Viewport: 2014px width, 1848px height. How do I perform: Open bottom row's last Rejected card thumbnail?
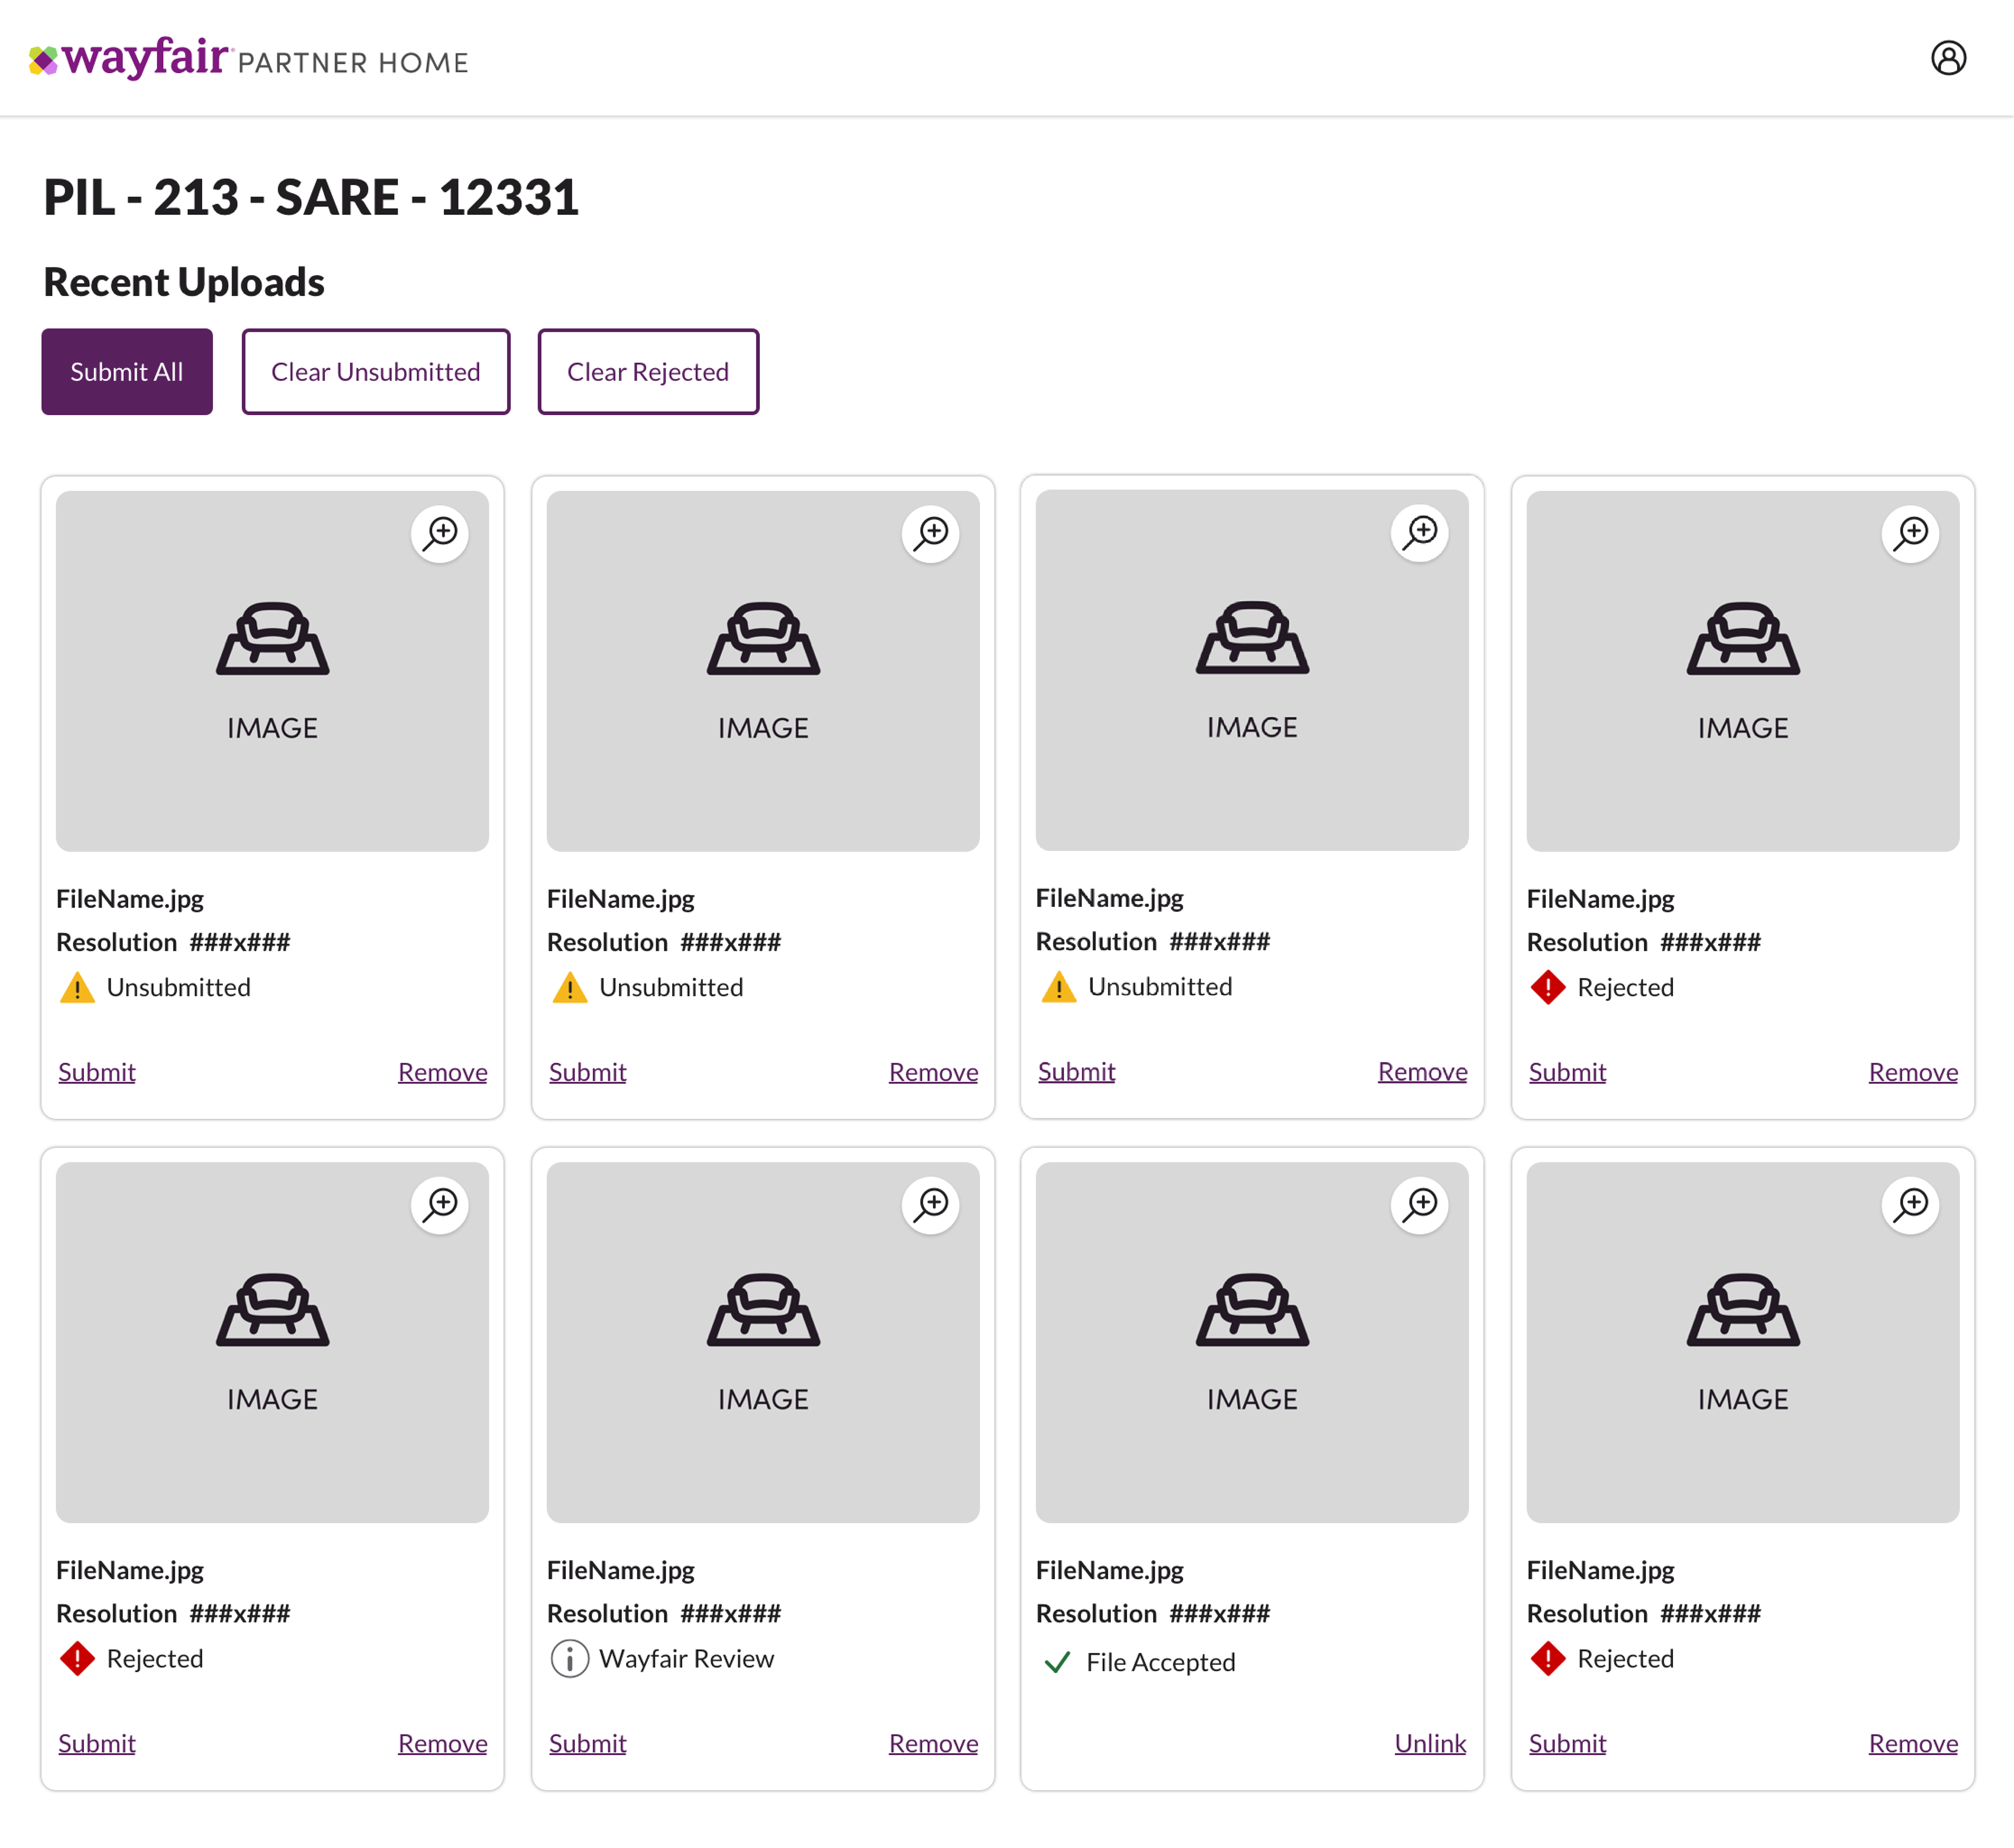1743,1342
